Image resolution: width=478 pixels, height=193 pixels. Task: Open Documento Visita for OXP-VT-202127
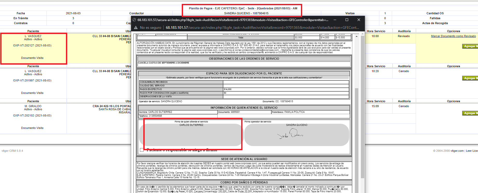[x=32, y=58]
